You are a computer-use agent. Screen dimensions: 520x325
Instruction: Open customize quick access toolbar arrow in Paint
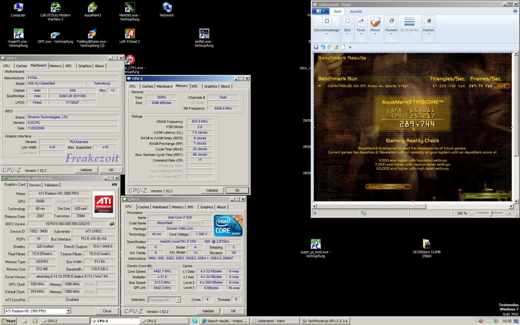click(x=350, y=47)
